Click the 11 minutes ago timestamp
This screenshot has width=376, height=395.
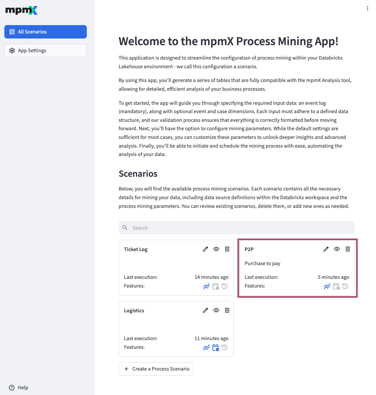pyautogui.click(x=211, y=338)
